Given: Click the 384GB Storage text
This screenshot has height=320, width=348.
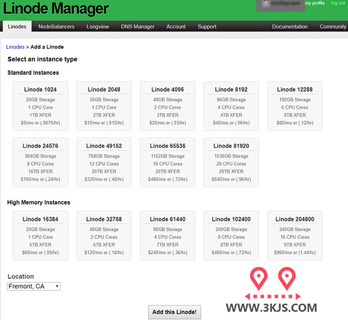Looking at the screenshot, I should coord(41,156).
